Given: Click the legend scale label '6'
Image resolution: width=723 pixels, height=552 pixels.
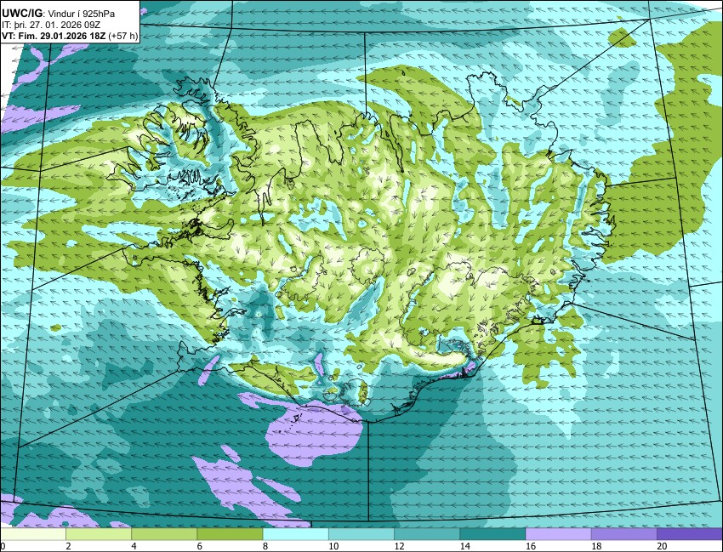Looking at the screenshot, I should 199,546.
